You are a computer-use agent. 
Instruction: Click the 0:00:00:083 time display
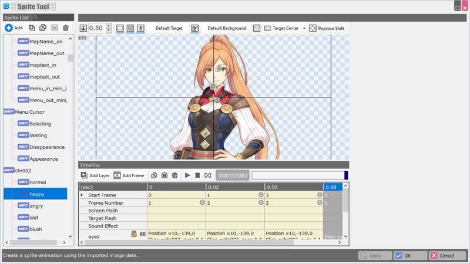point(233,175)
